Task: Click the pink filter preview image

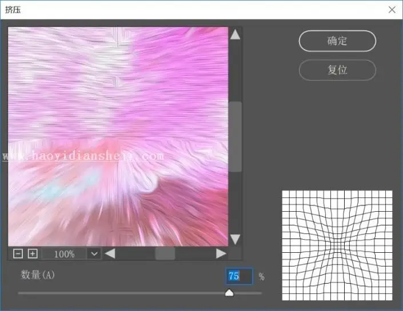Action: tap(118, 136)
